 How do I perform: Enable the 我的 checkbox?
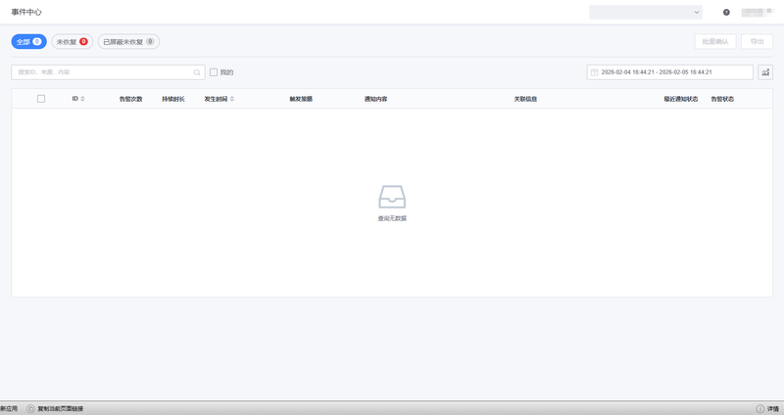214,72
